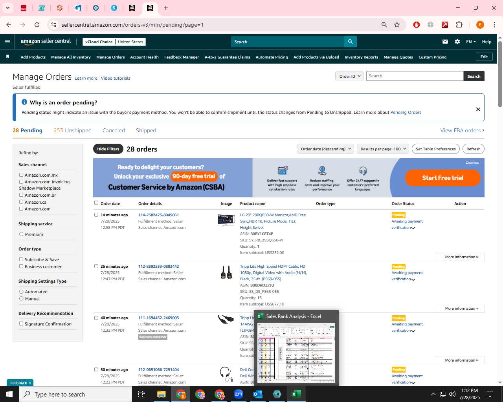
Task: Select the Automated shipping settings radio
Action: point(21,292)
